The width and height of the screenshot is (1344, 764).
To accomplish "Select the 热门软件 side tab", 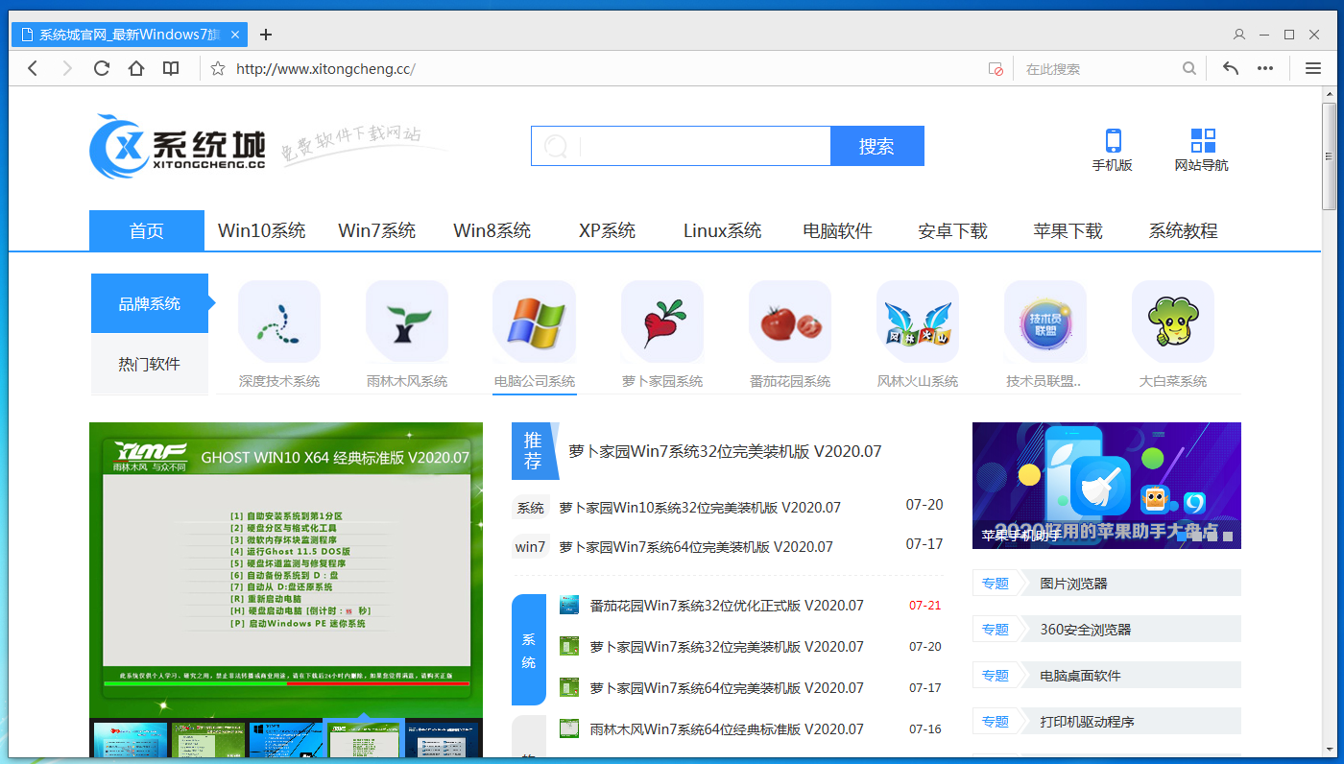I will point(150,364).
